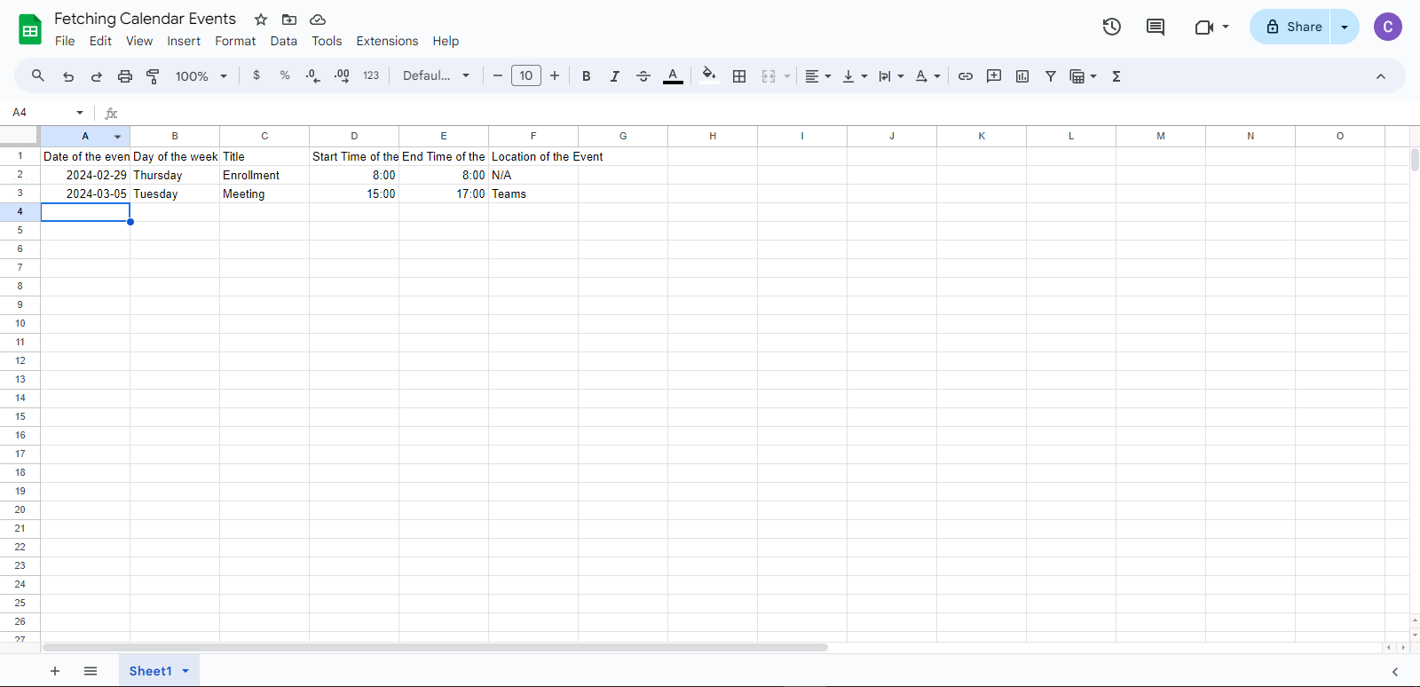Image resolution: width=1420 pixels, height=687 pixels.
Task: Open text rotation dropdown
Action: [927, 76]
